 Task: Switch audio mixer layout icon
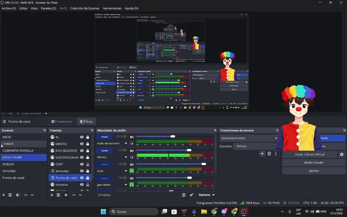[184, 195]
